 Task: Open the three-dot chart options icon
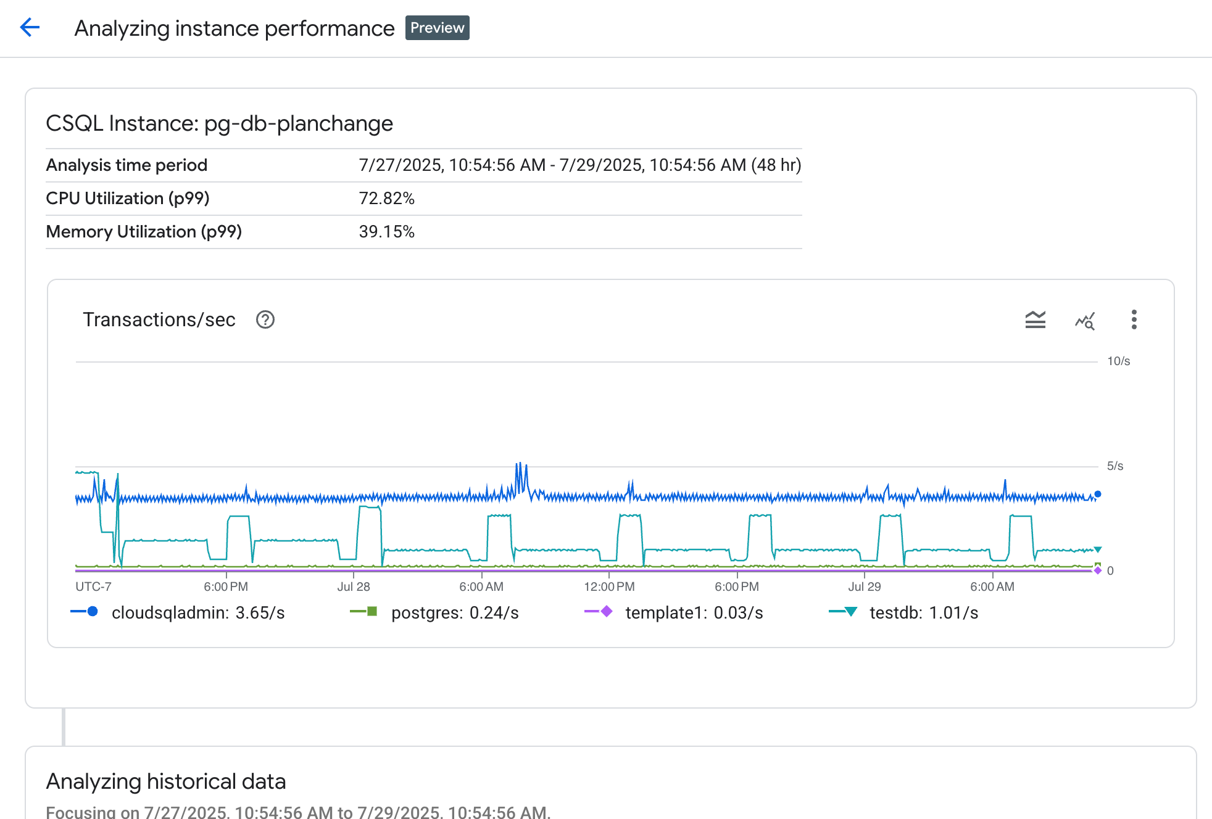pyautogui.click(x=1134, y=320)
